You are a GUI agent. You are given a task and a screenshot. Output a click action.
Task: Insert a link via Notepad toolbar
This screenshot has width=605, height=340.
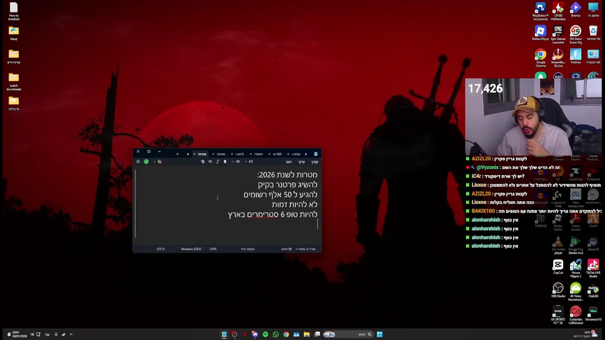click(x=210, y=161)
